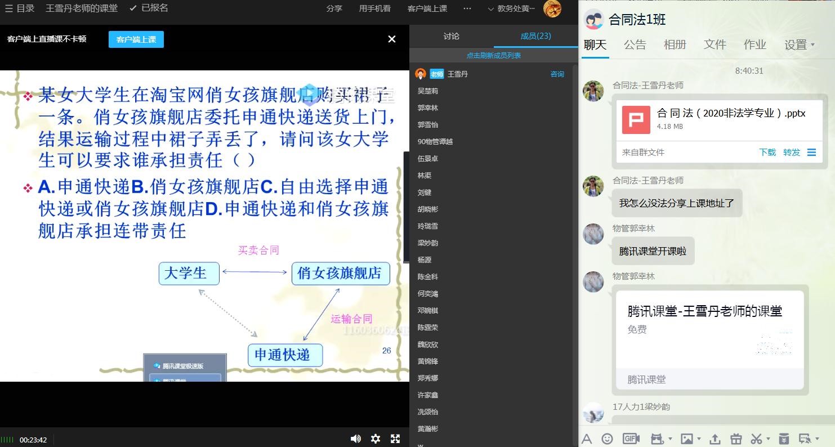Click 下载 link for the pptx file

pyautogui.click(x=767, y=152)
